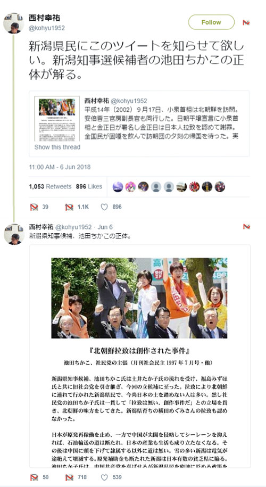This screenshot has height=487, width=266.
Task: Like the second tweet with 539 likes
Action: pyautogui.click(x=105, y=477)
